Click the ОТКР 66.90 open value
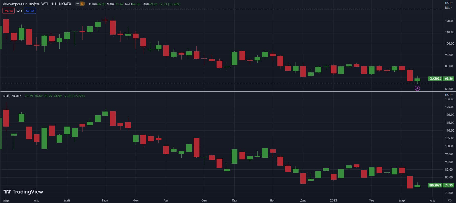This screenshot has height=203, width=456. tap(97, 4)
